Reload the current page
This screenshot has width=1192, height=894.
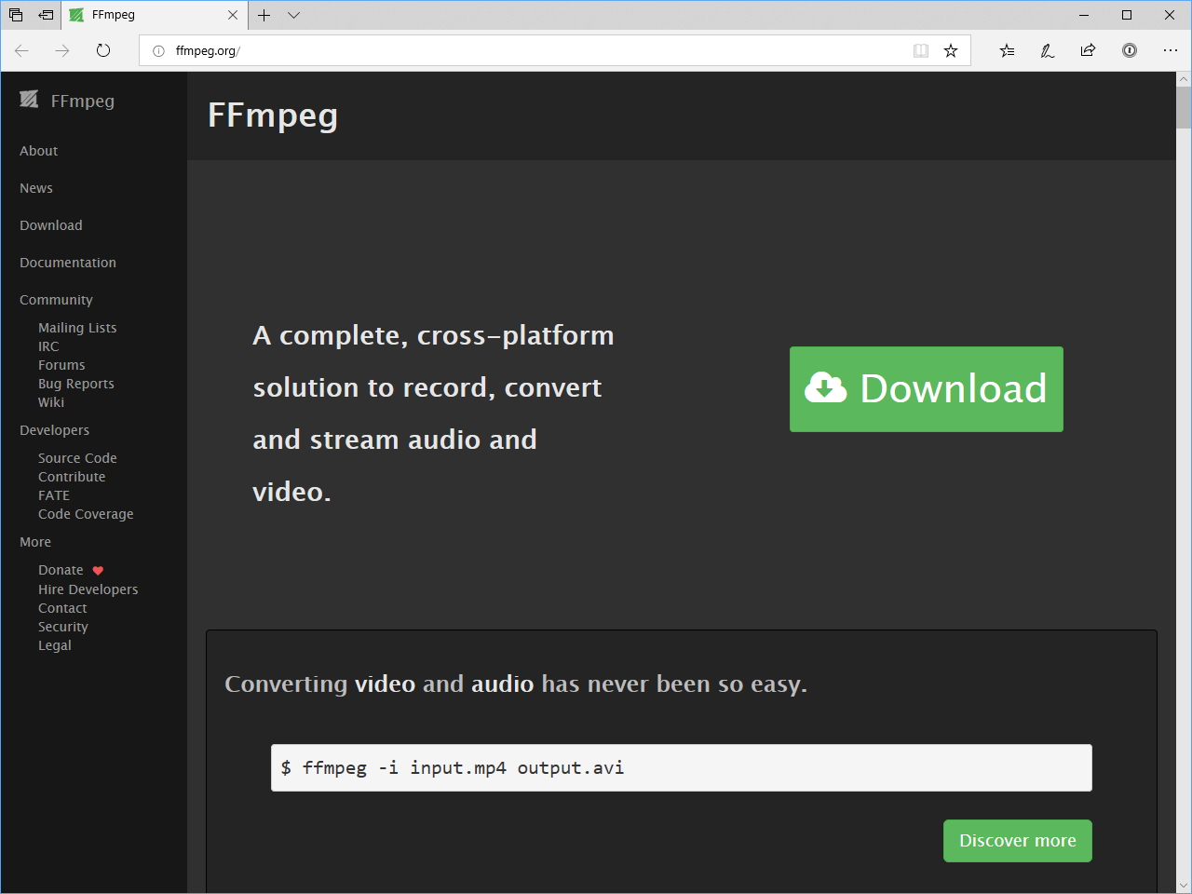103,51
